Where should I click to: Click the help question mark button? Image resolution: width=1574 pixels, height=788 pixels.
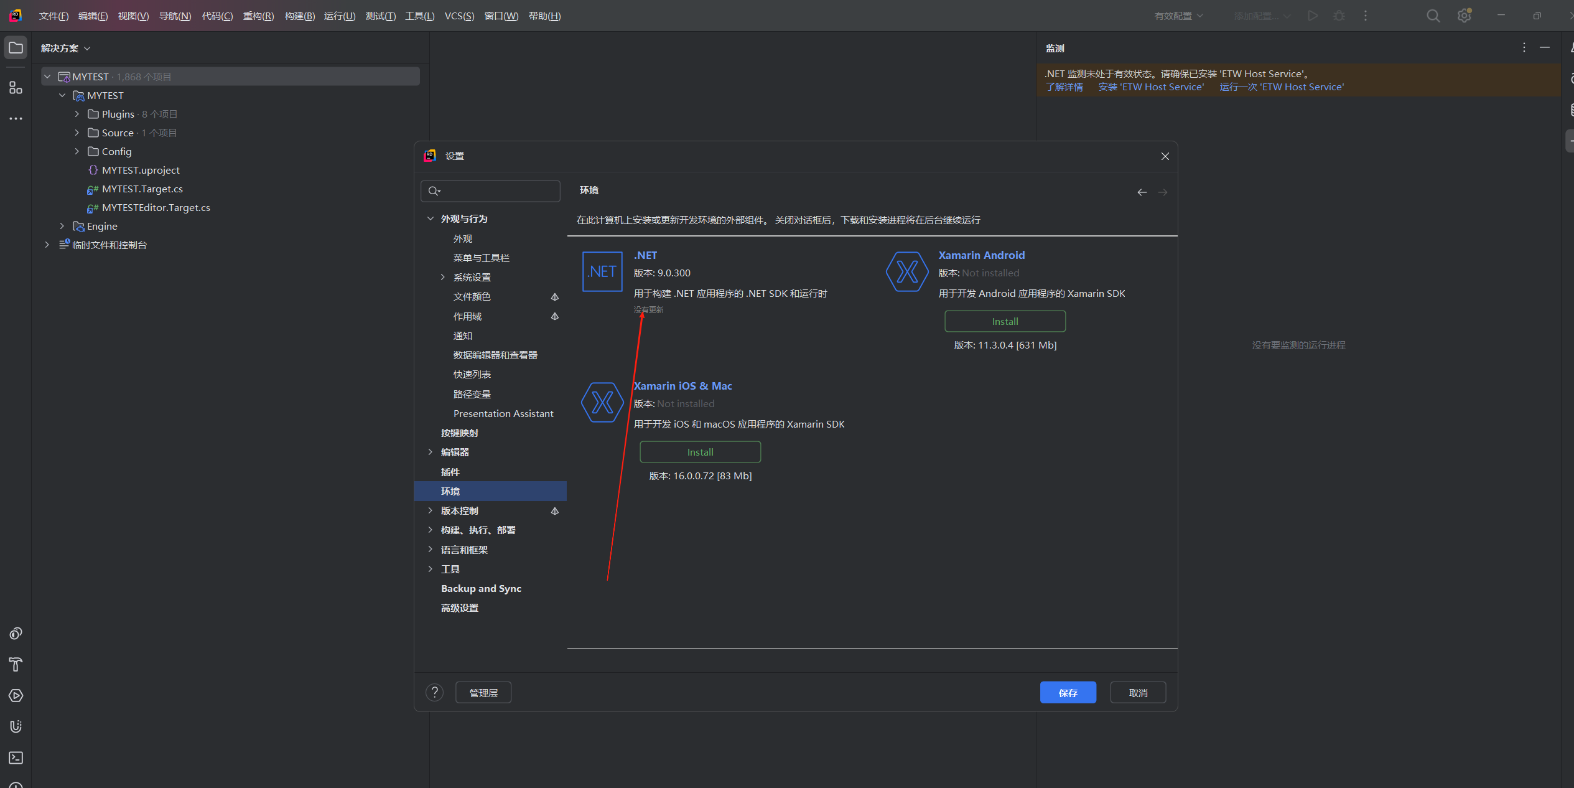(434, 692)
